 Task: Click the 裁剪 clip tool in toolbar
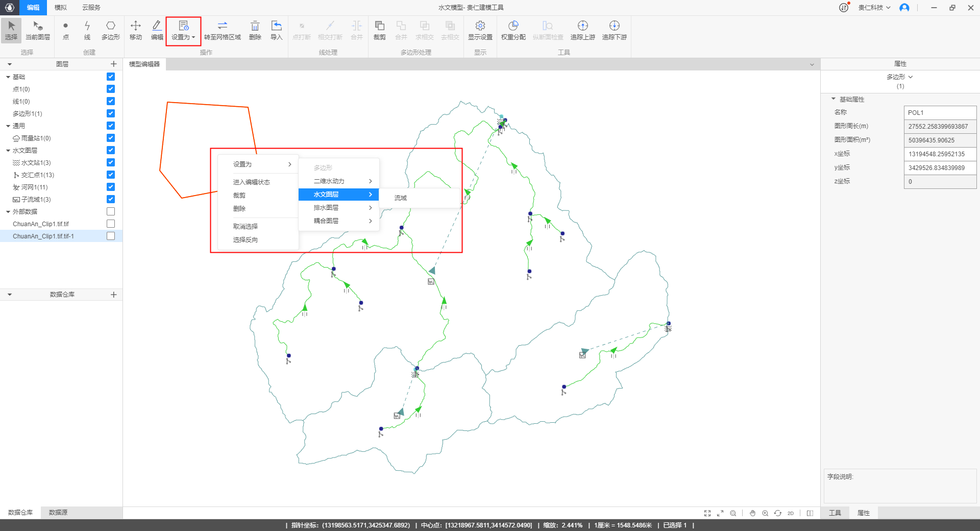pyautogui.click(x=379, y=30)
